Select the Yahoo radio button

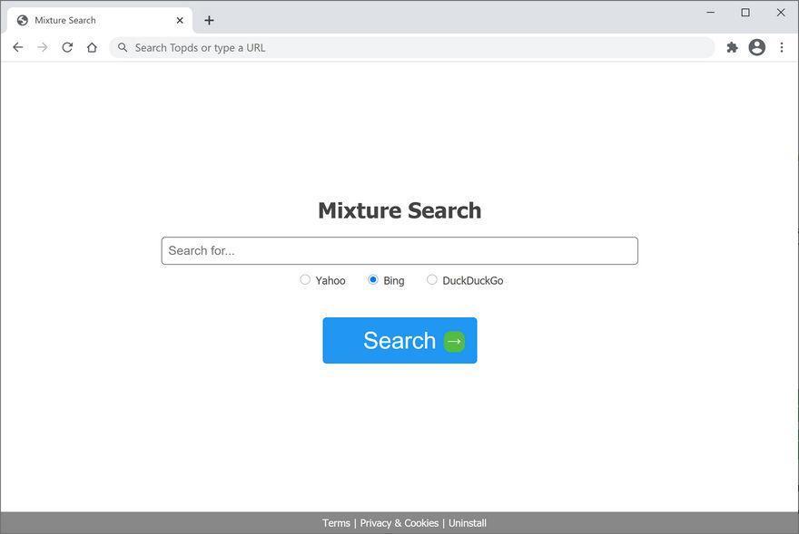(x=305, y=279)
